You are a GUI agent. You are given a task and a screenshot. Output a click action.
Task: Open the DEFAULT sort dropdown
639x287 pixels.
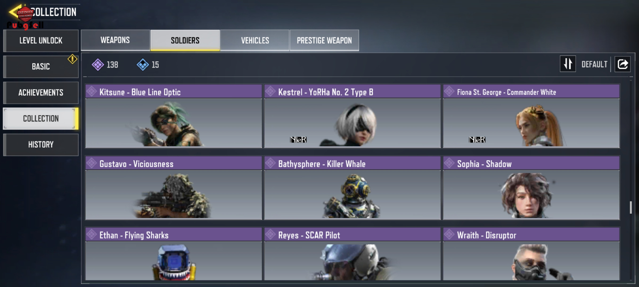click(x=594, y=64)
